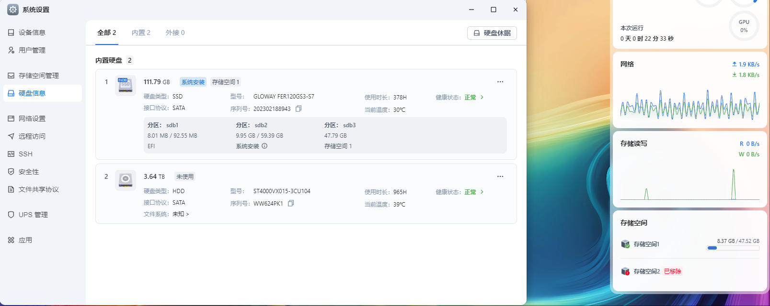Screen dimensions: 770x306
Task: Open more options for disk 1
Action: (500, 82)
